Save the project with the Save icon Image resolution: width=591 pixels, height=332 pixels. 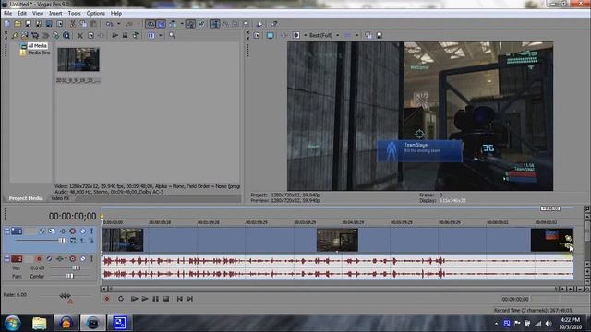28,24
